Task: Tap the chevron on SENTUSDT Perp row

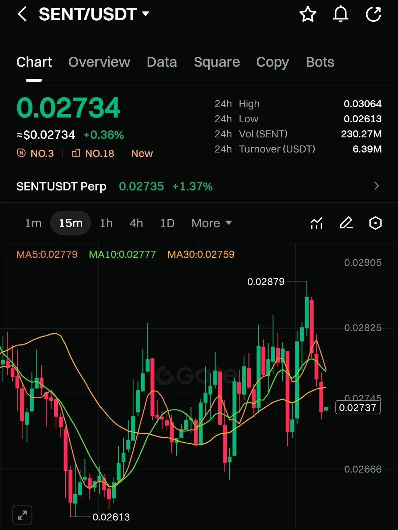Action: tap(376, 186)
